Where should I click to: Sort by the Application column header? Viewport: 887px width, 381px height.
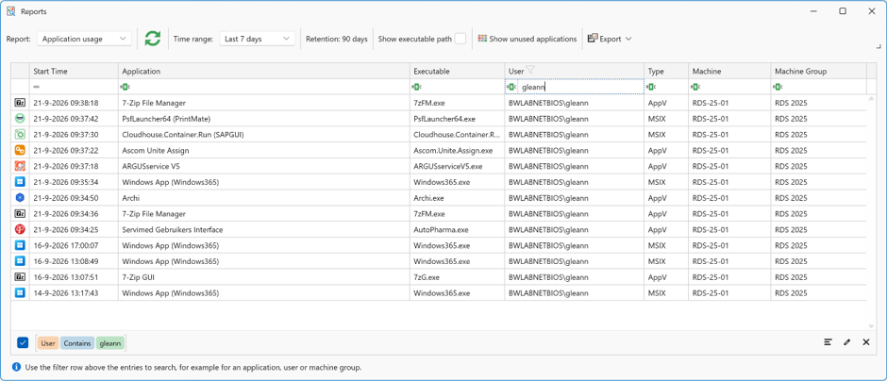pos(264,72)
